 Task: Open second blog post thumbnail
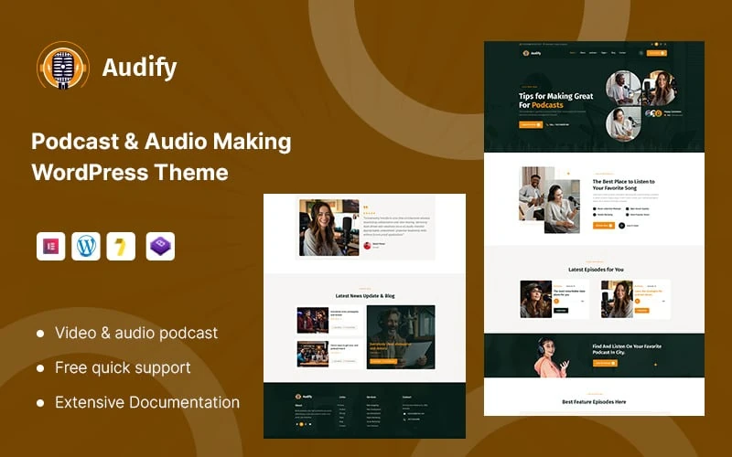click(x=313, y=354)
